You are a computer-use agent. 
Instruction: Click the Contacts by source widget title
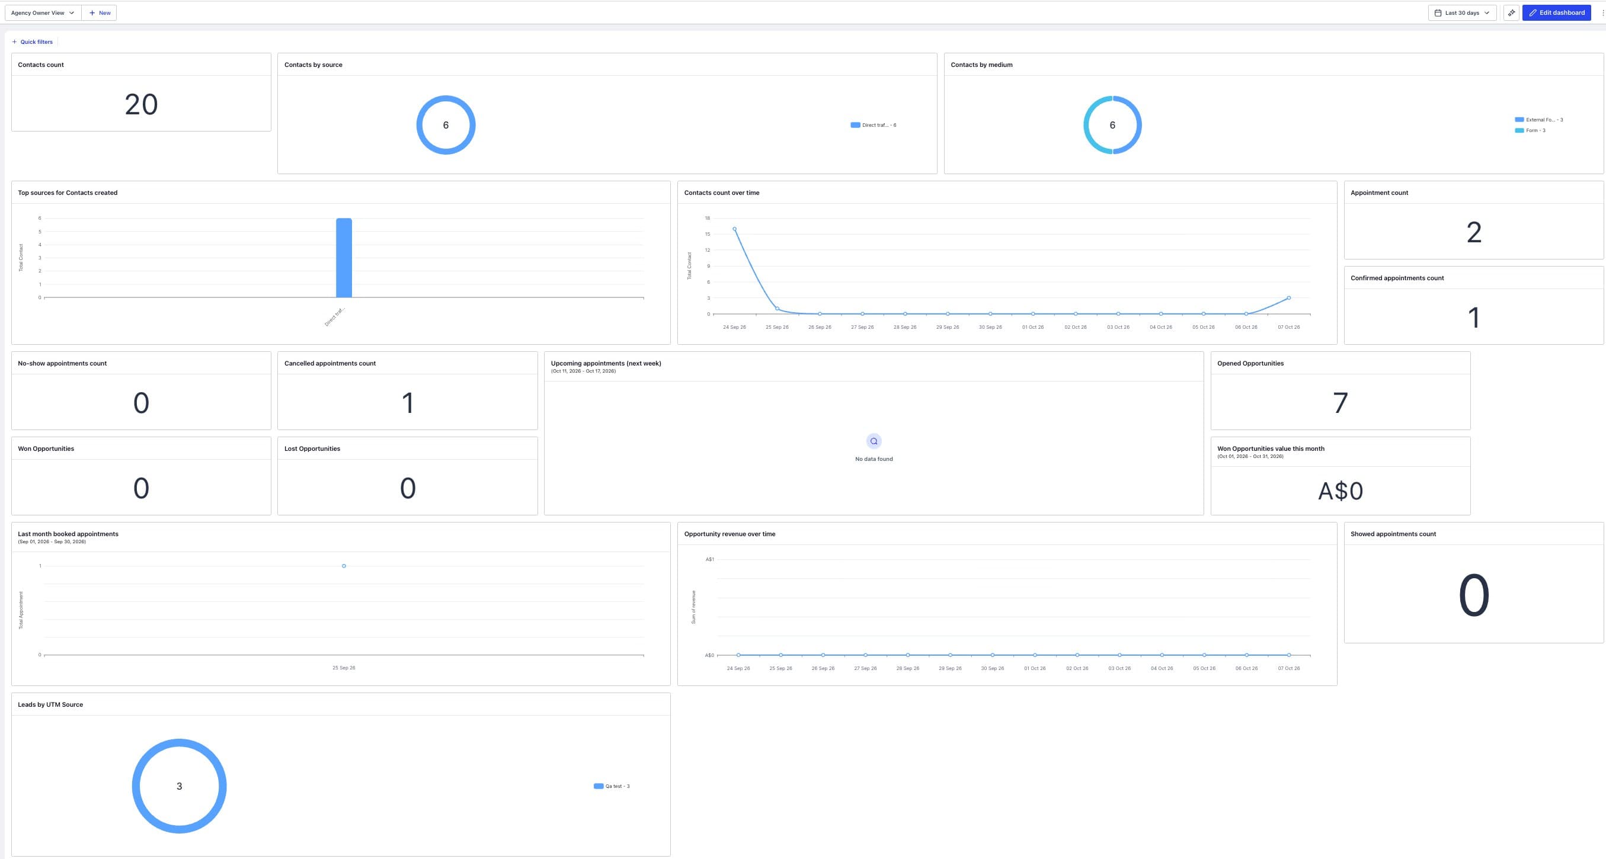tap(313, 65)
